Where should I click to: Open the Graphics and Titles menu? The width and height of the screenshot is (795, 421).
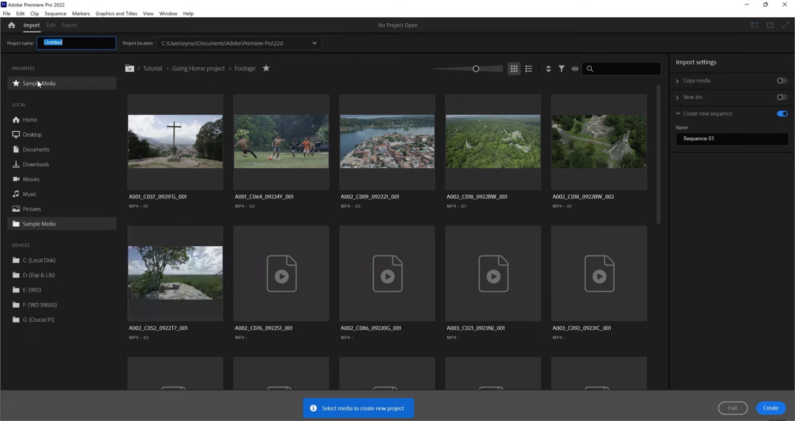[x=116, y=14]
